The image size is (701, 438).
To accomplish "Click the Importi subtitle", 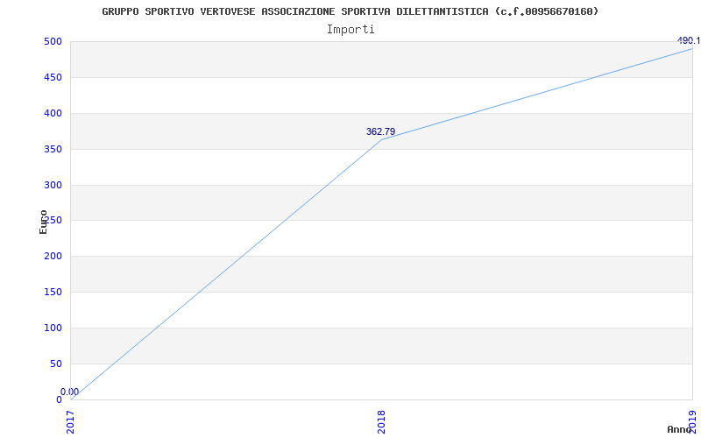I will point(350,30).
